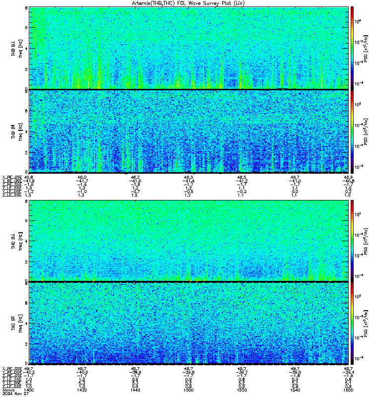
Task: Click the 6 Hz tick label on the THB B⊥ axis
Action: [x=26, y=28]
